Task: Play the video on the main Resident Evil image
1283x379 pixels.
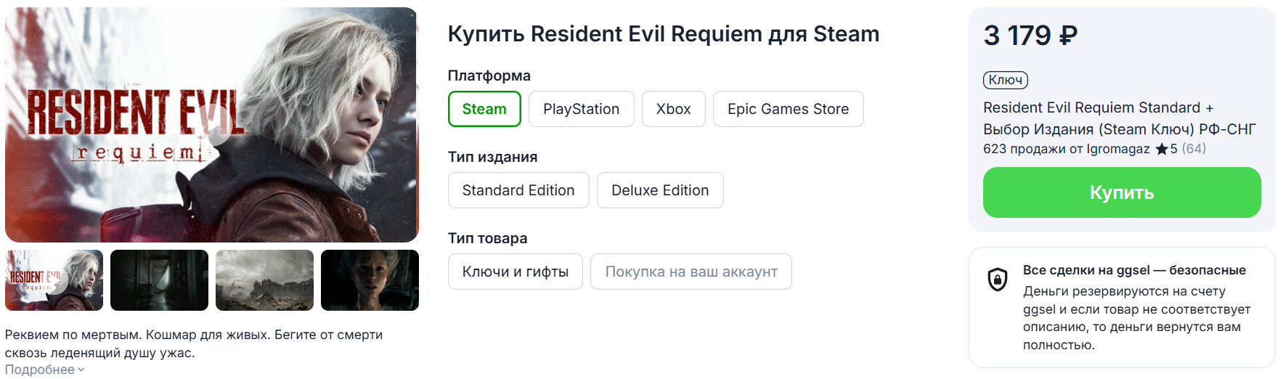Action: pos(216,125)
